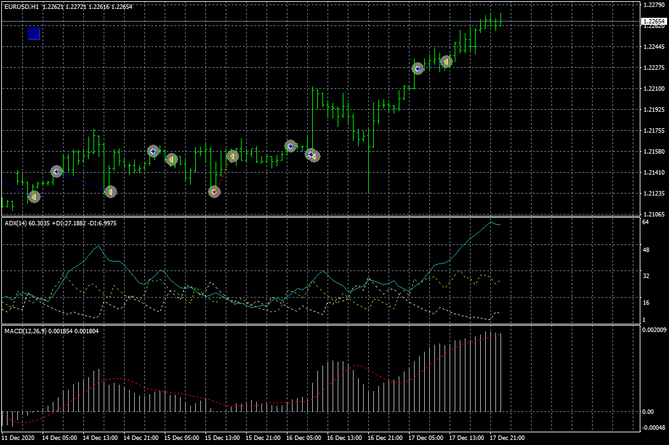Image resolution: width=669 pixels, height=445 pixels.
Task: Click the 1.22790 price scale label
Action: point(654,5)
